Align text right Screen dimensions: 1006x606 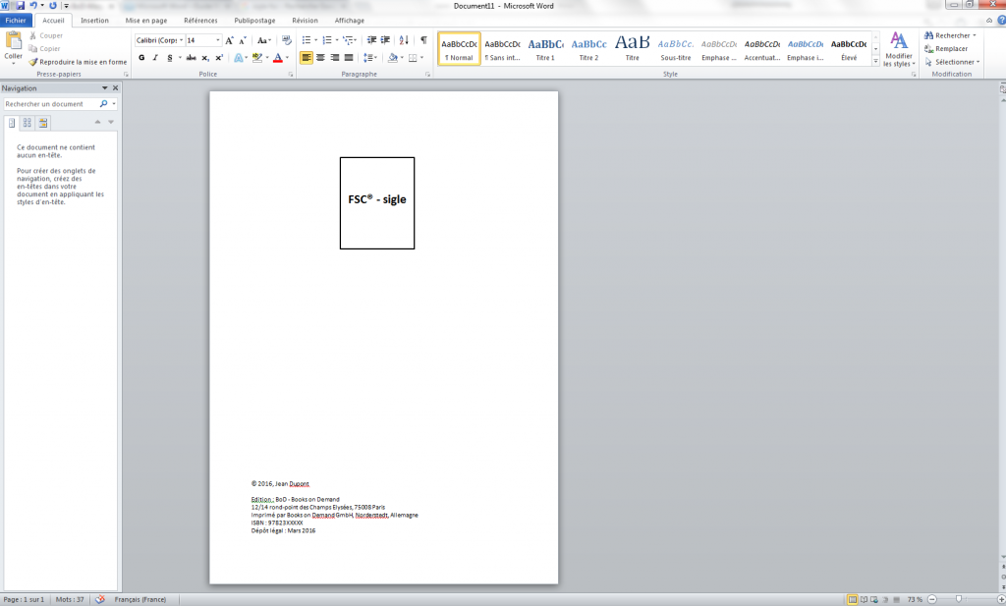click(334, 58)
